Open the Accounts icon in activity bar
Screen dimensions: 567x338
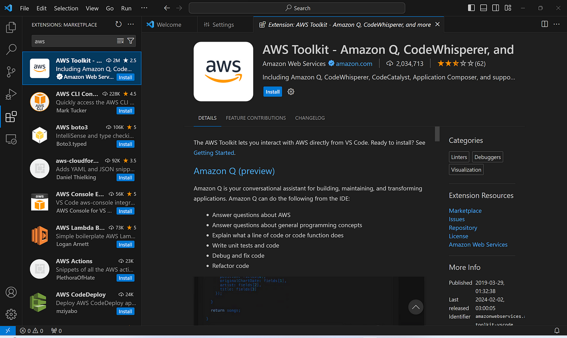11,292
